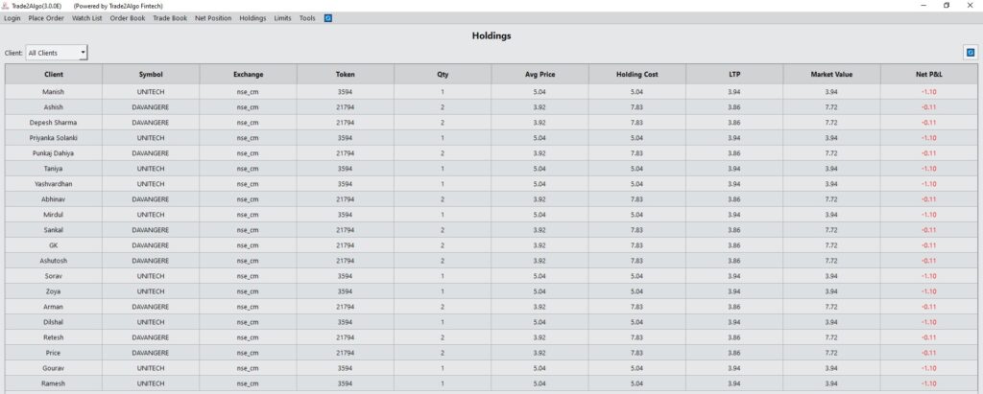Open the Watch List menu
Screen dimensions: 983x394
pyautogui.click(x=86, y=18)
